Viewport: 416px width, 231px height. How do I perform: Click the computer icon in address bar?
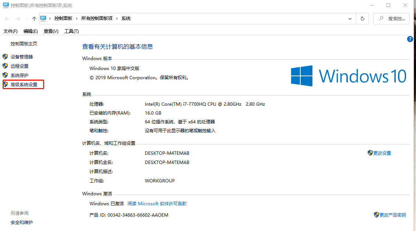[43, 18]
